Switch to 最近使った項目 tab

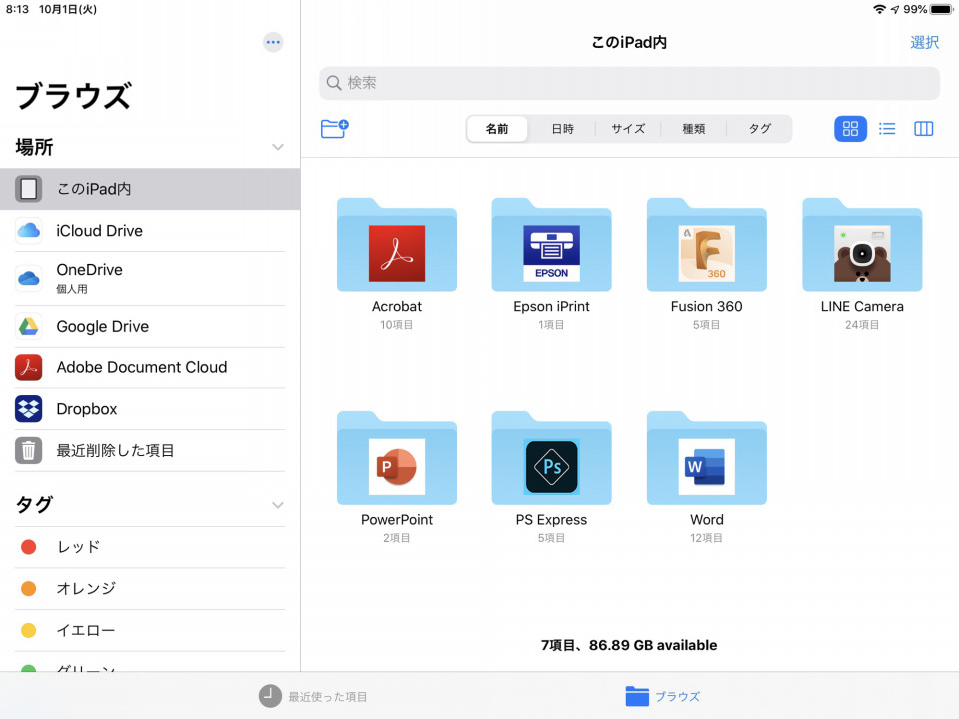tap(313, 696)
